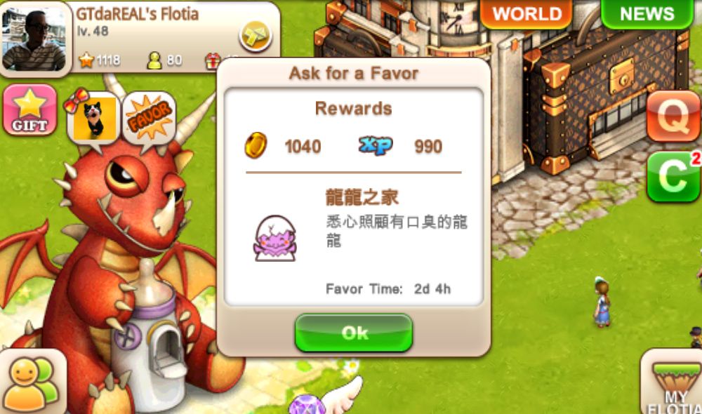702x414 pixels.
Task: Open the friends list smiley icon
Action: 33,382
